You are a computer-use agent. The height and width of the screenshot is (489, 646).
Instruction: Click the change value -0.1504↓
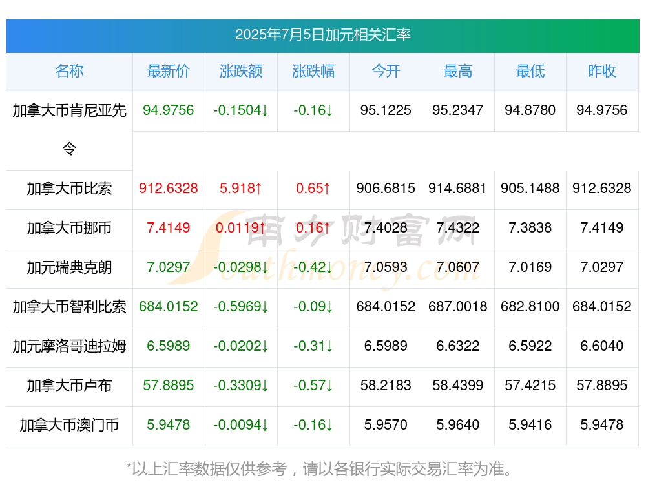[241, 110]
